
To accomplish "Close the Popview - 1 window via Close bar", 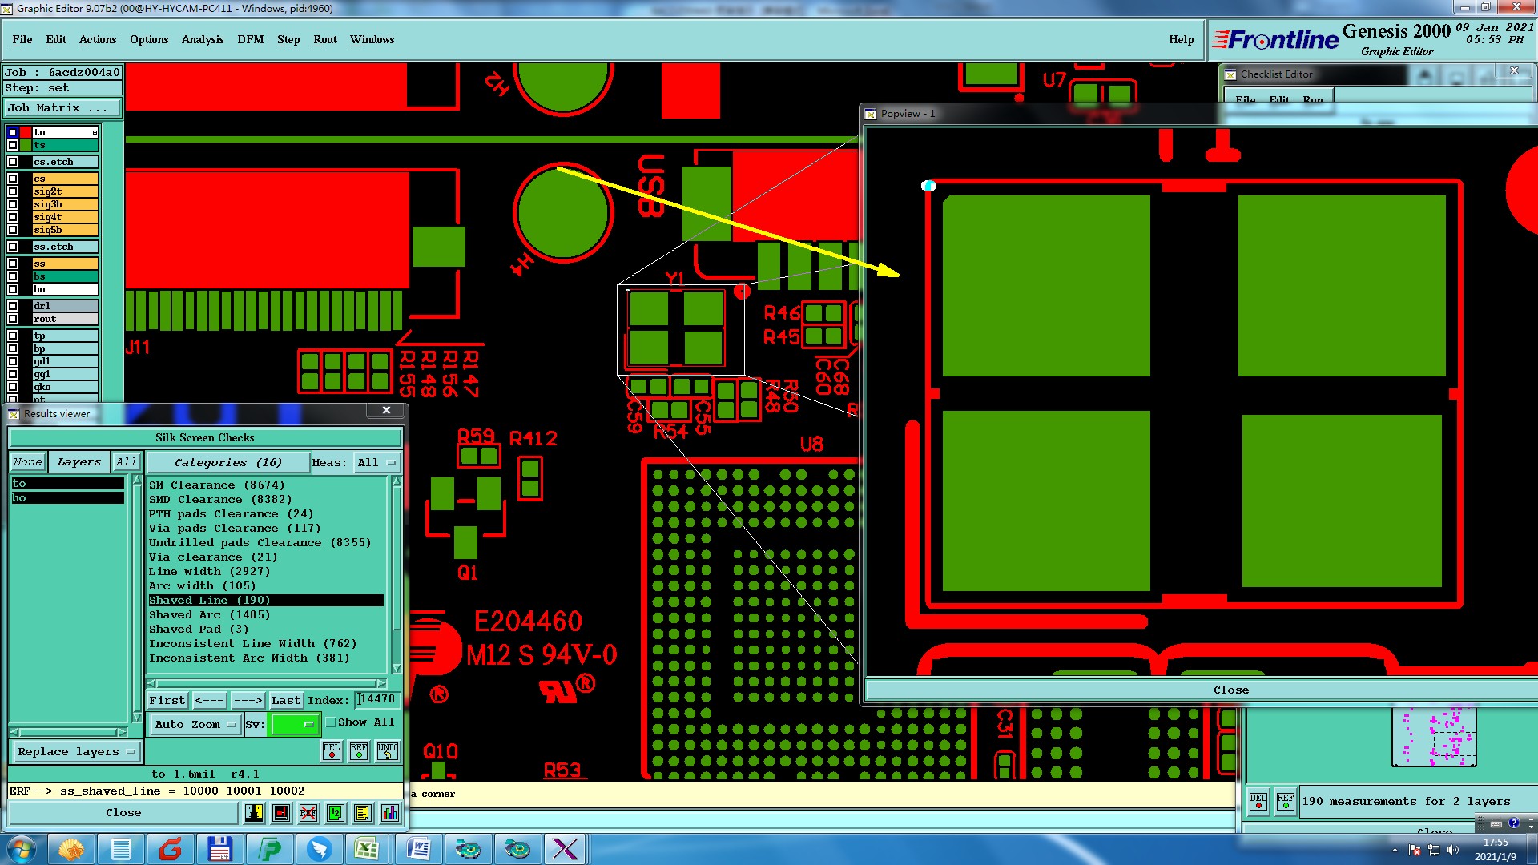I will point(1230,690).
